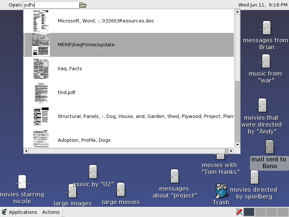
Task: Open the music from "war" desktop icon
Action: [266, 61]
